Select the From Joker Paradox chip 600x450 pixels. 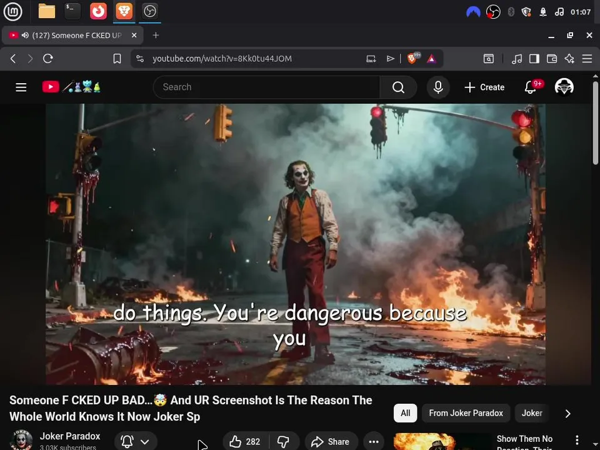(x=466, y=413)
